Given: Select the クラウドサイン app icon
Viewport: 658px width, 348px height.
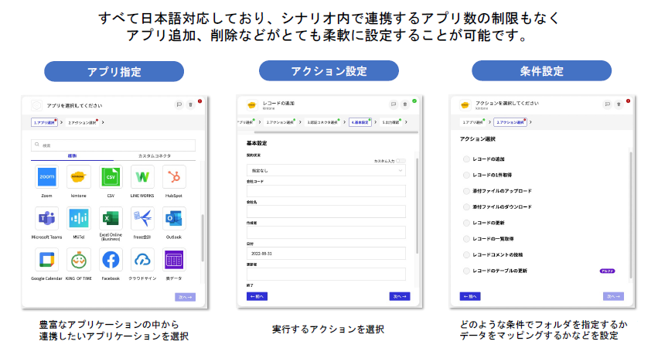Looking at the screenshot, I should 142,260.
